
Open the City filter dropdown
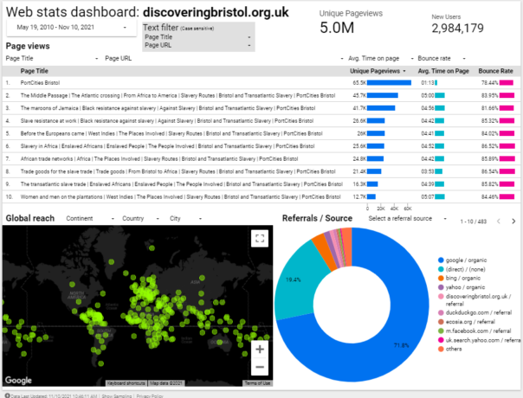pos(186,218)
